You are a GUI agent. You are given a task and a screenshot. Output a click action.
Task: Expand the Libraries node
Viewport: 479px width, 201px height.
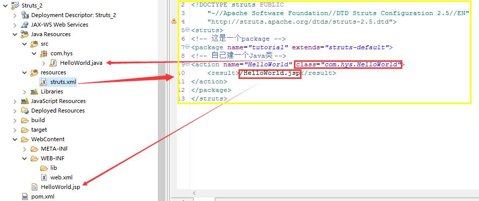(25, 91)
